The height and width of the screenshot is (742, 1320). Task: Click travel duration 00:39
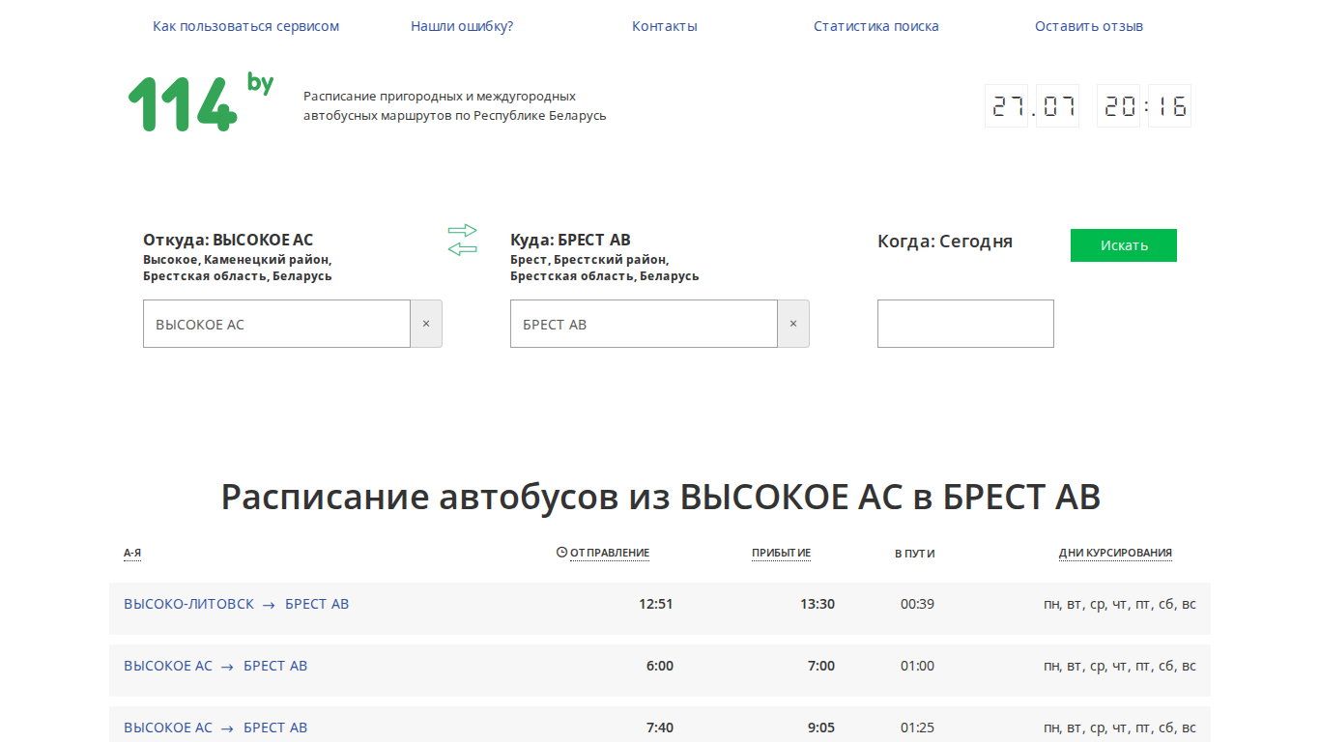[x=917, y=604]
